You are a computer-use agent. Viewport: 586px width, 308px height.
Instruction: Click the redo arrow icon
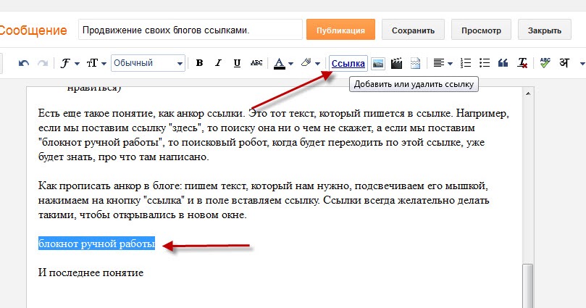[x=43, y=63]
